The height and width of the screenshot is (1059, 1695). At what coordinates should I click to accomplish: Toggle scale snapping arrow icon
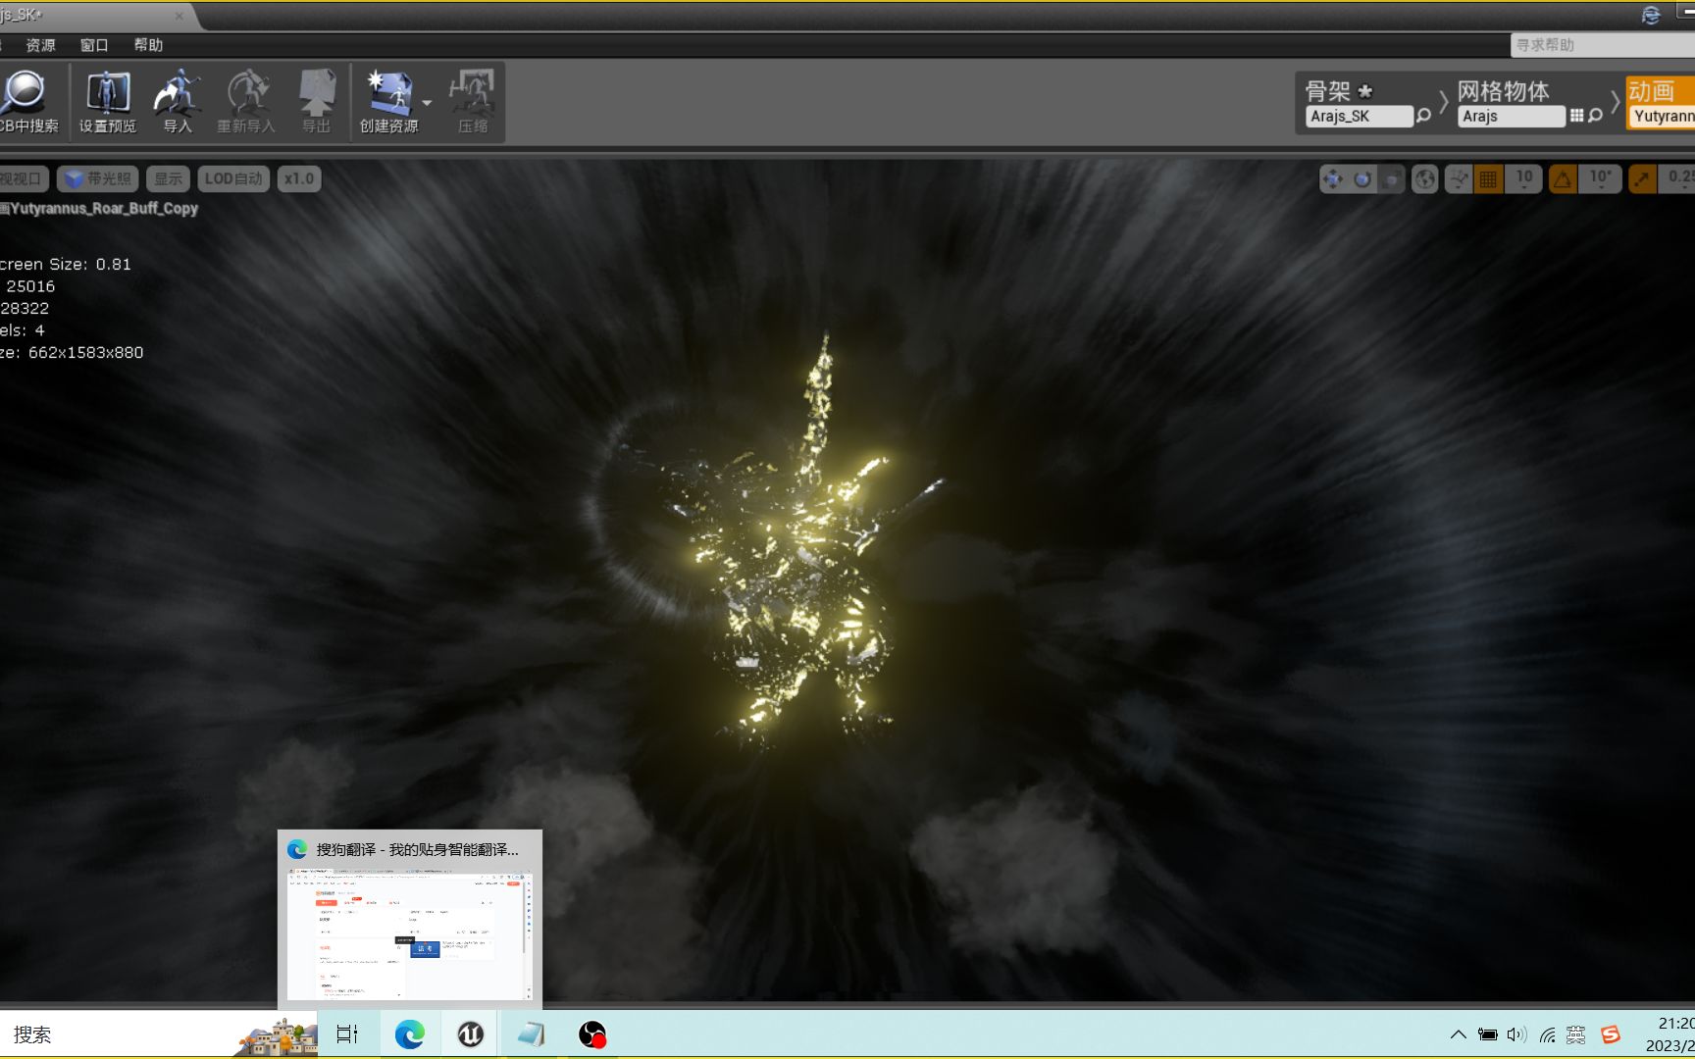(x=1642, y=178)
